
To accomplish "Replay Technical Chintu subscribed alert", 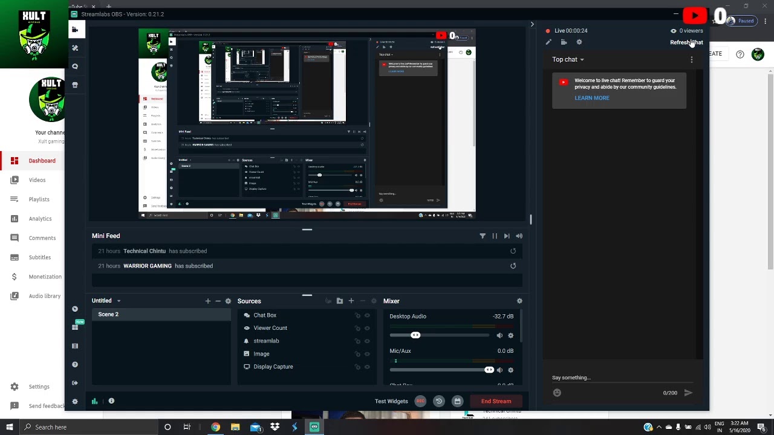I will point(513,251).
